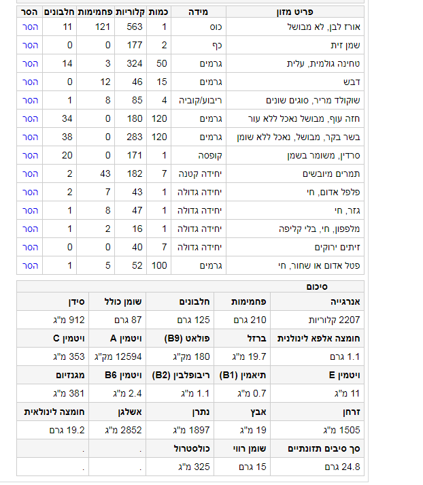The image size is (423, 485).
Task: Click the זיתים ירוקים food name
Action: [337, 247]
